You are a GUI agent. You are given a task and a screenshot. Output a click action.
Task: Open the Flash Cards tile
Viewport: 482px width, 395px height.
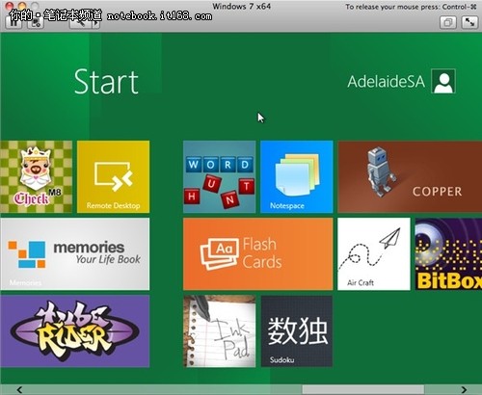pos(258,254)
